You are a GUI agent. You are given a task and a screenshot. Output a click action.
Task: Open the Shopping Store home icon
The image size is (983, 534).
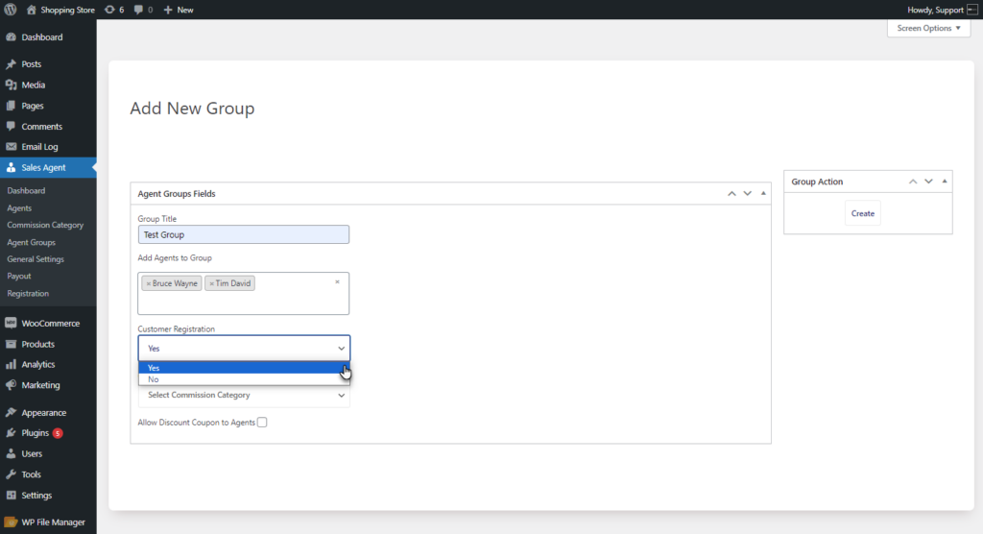tap(32, 10)
